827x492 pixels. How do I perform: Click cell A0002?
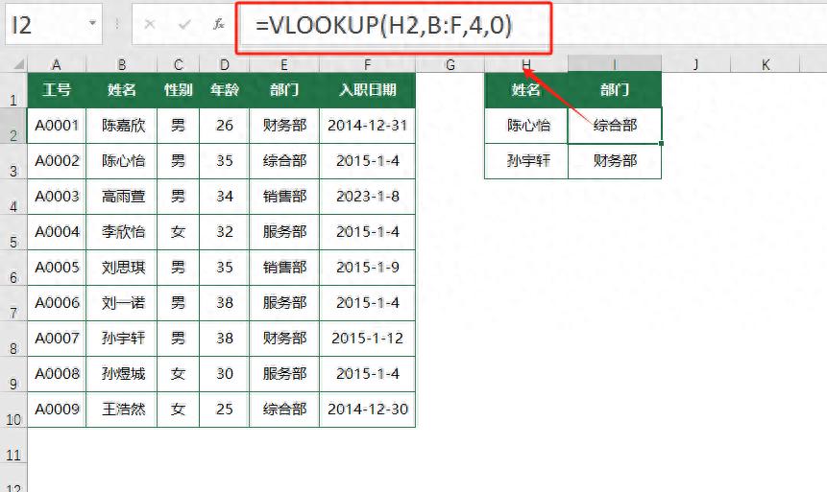[x=57, y=161]
